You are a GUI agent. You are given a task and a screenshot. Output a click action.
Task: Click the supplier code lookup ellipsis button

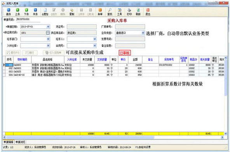tap(48, 33)
